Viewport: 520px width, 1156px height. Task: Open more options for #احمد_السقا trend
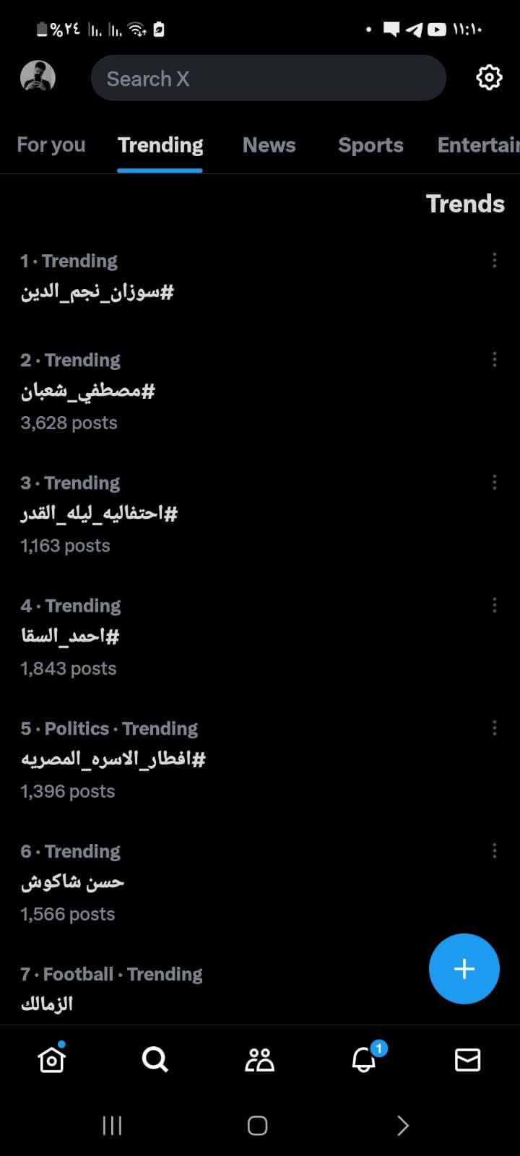[495, 605]
